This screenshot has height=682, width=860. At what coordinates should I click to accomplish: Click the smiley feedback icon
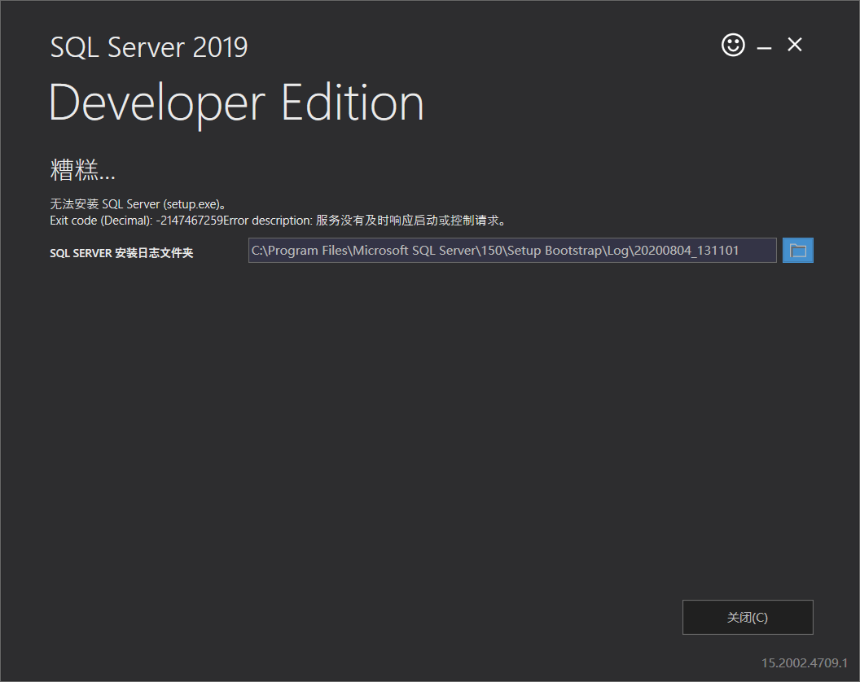tap(733, 45)
